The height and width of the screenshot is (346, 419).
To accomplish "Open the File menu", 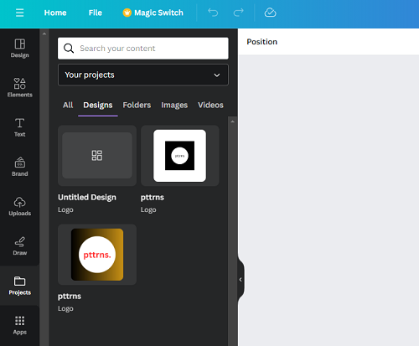I will (96, 13).
